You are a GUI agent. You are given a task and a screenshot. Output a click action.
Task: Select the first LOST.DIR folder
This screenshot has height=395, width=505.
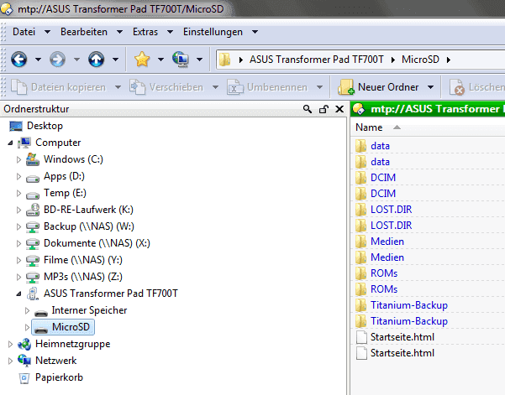(x=391, y=210)
